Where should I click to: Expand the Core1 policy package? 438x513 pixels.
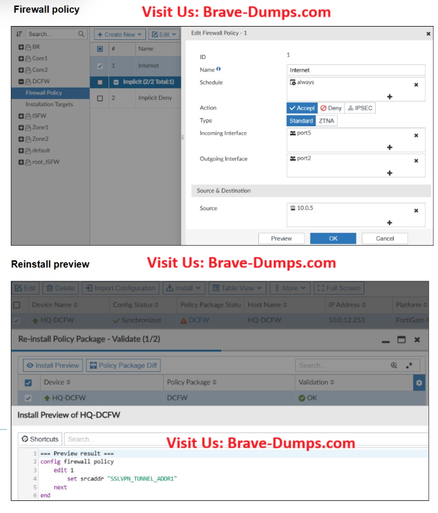[21, 58]
